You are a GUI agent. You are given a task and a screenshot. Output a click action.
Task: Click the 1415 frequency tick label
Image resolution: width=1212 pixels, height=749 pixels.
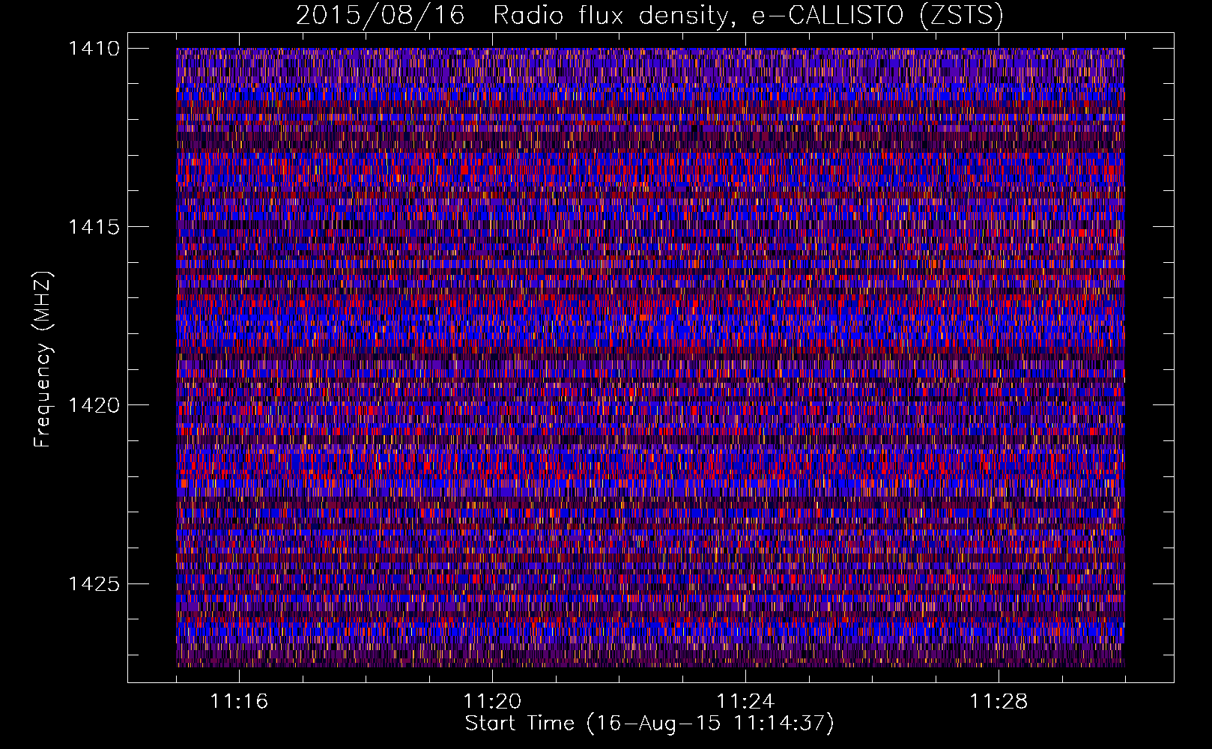tap(94, 227)
